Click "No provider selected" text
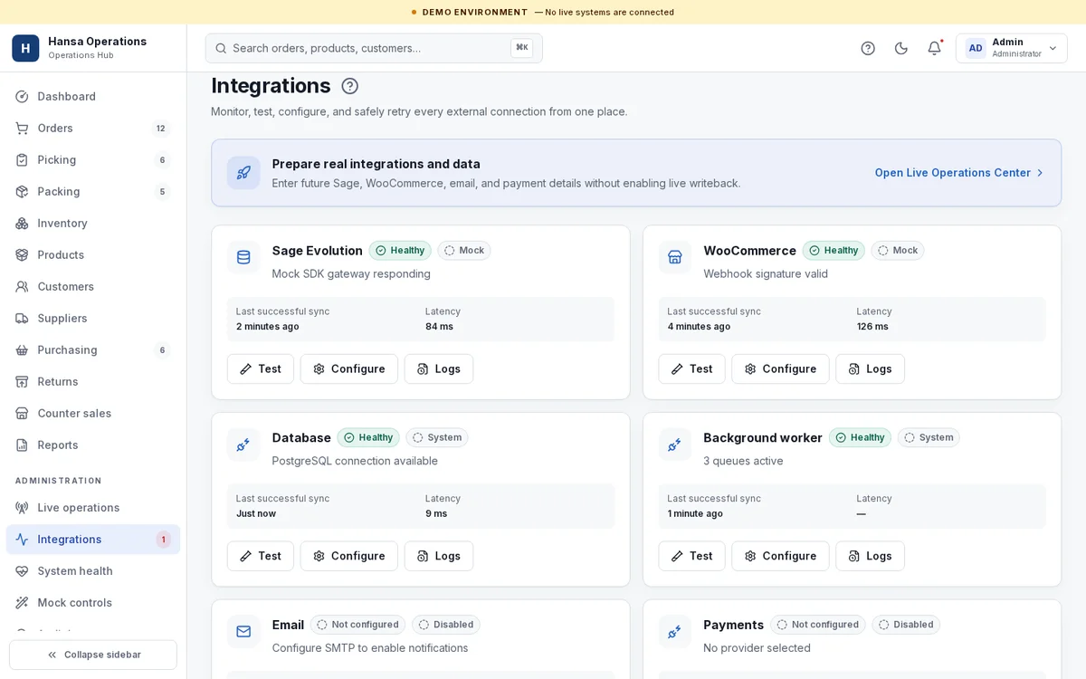1086x679 pixels. 757,648
